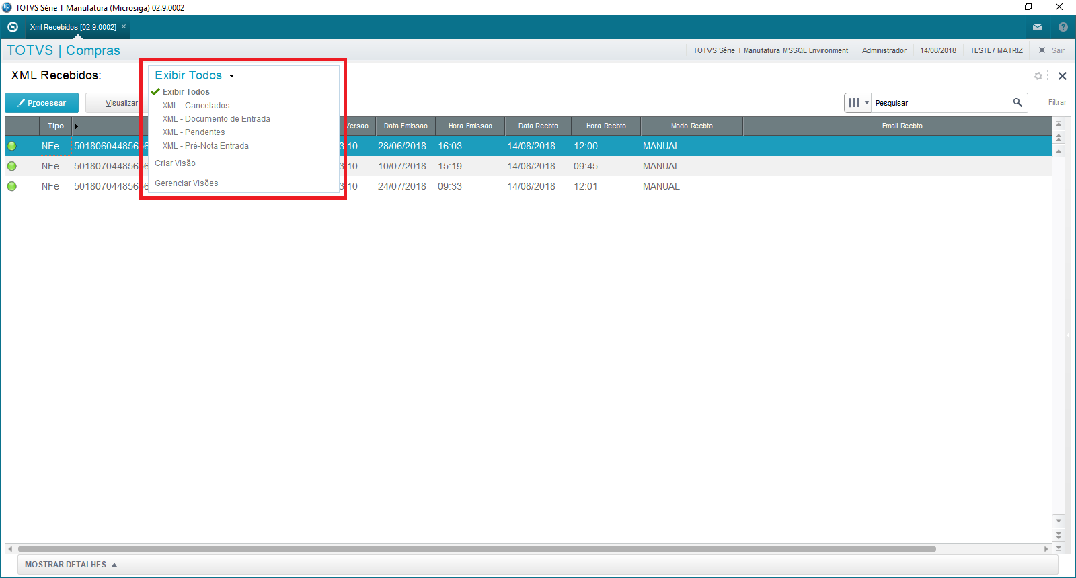Image resolution: width=1076 pixels, height=578 pixels.
Task: Click Criar Visão in the menu
Action: 176,163
